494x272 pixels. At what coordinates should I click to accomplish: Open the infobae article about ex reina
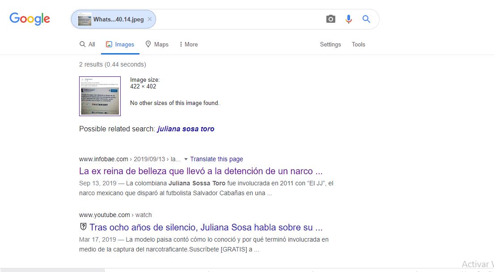click(x=201, y=171)
